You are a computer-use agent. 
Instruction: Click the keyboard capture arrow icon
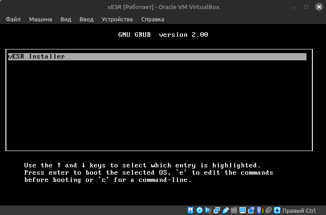click(277, 210)
